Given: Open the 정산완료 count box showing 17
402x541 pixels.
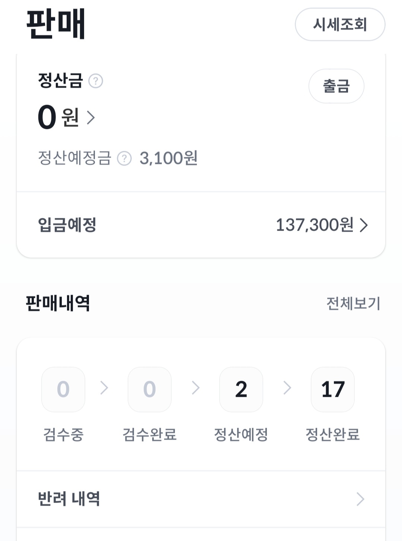Looking at the screenshot, I should point(333,389).
